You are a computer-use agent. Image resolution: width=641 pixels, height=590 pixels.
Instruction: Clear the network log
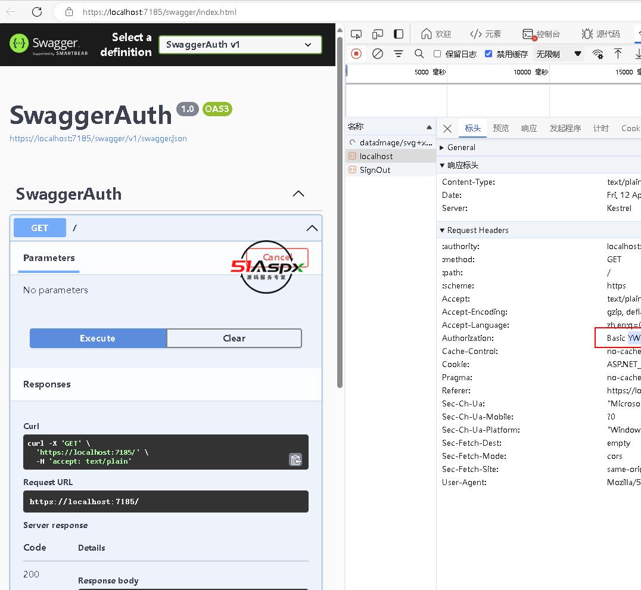click(x=377, y=54)
